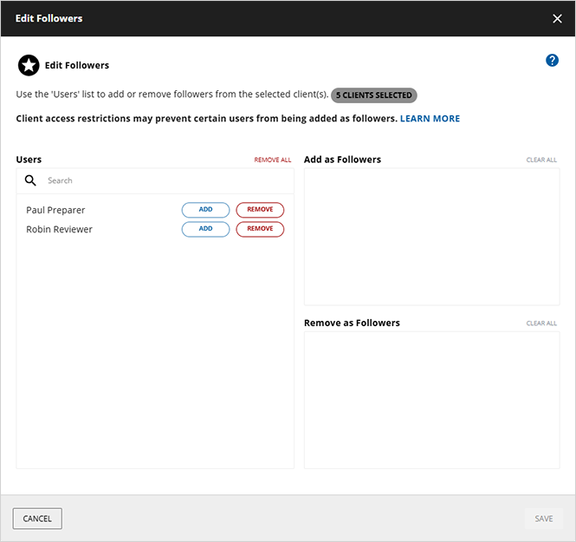The width and height of the screenshot is (576, 542).
Task: Add Paul Preparer as a follower
Action: (205, 210)
